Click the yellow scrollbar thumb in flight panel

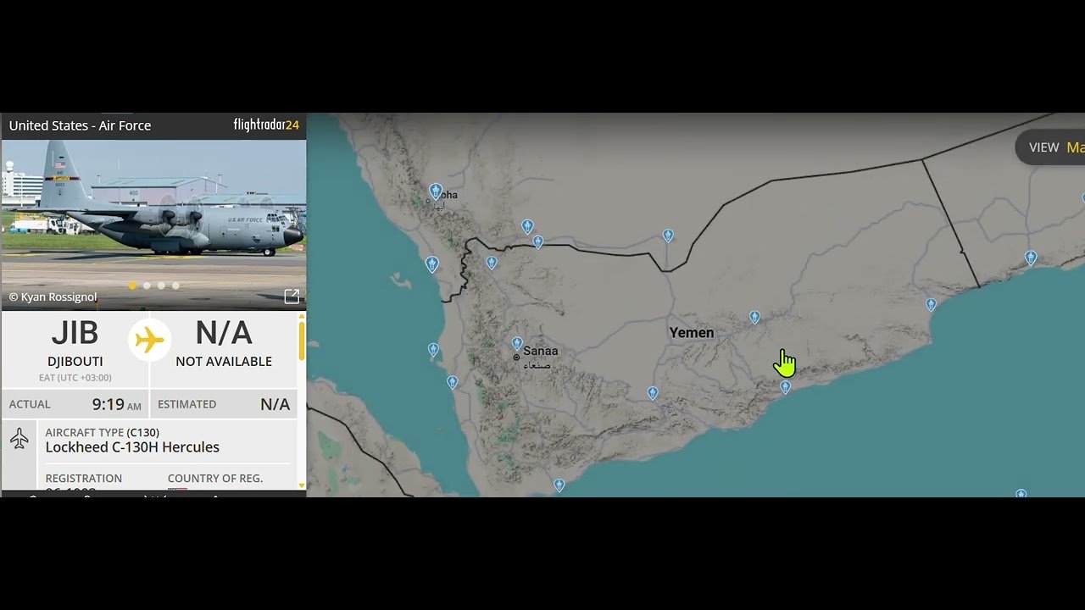[x=301, y=340]
